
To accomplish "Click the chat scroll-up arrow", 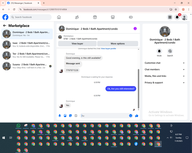I will [x=138, y=49].
